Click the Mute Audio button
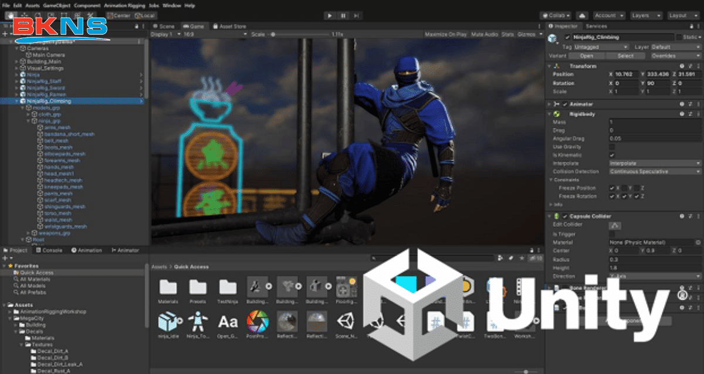The height and width of the screenshot is (374, 704). 485,34
